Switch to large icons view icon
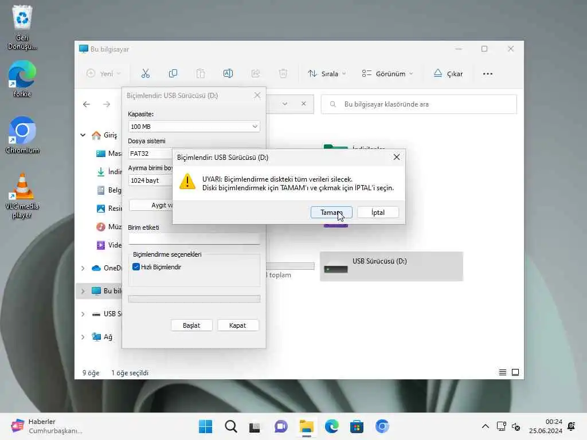The image size is (587, 440). [515, 372]
